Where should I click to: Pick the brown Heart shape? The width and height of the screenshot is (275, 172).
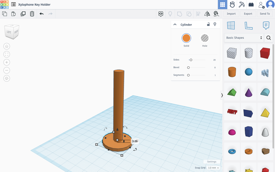tap(266, 151)
